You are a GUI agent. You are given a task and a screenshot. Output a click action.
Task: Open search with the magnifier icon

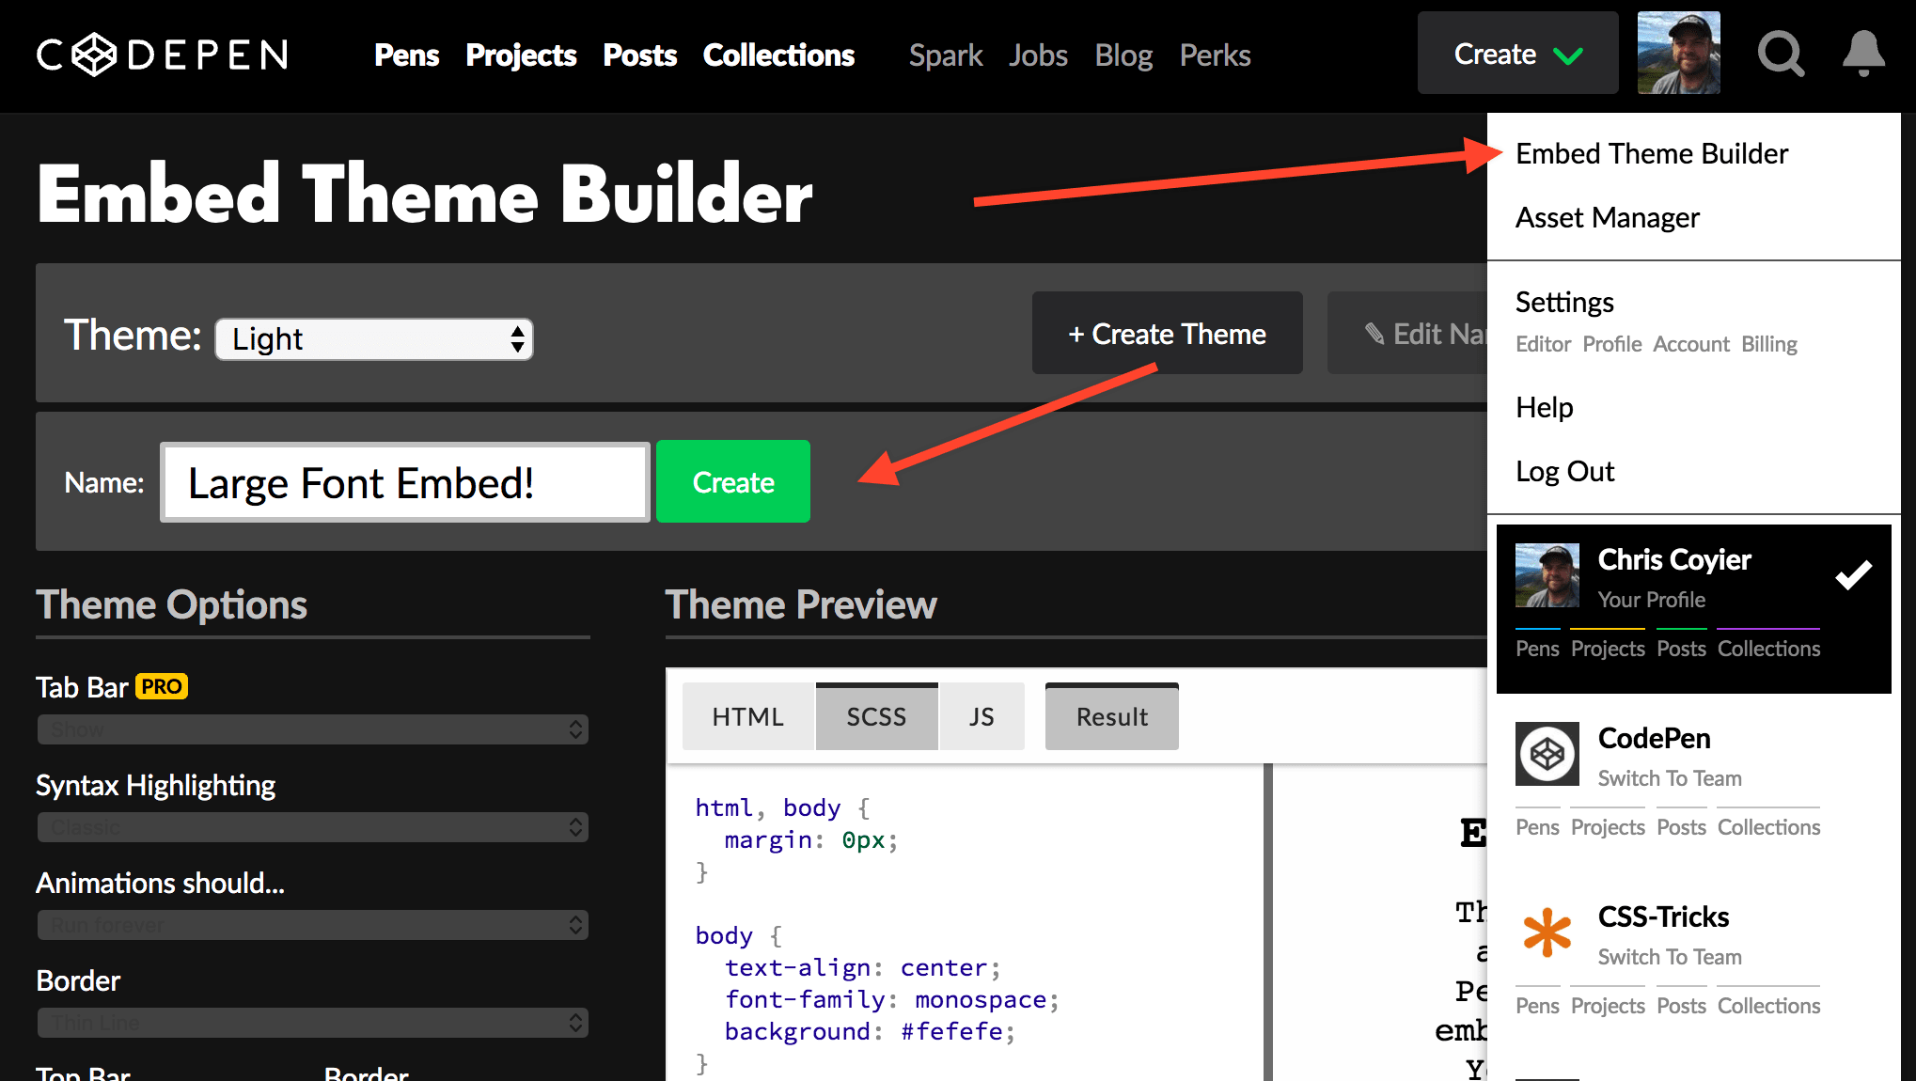tap(1782, 54)
